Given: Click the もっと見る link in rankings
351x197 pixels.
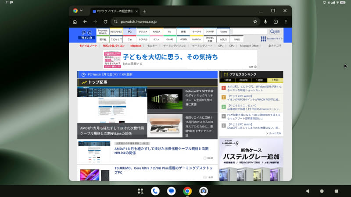Looking at the screenshot, I should pyautogui.click(x=273, y=134).
